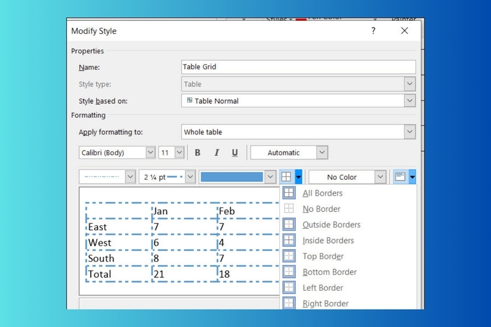Screen dimensions: 491x327
Task: Click the Help question mark button
Action: 373,31
